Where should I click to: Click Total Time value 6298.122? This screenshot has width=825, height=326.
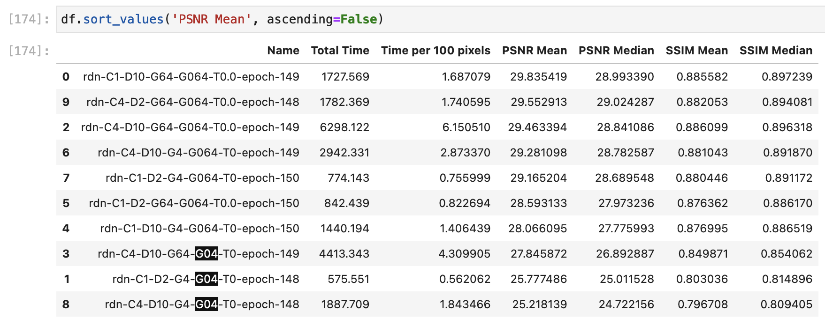click(344, 127)
